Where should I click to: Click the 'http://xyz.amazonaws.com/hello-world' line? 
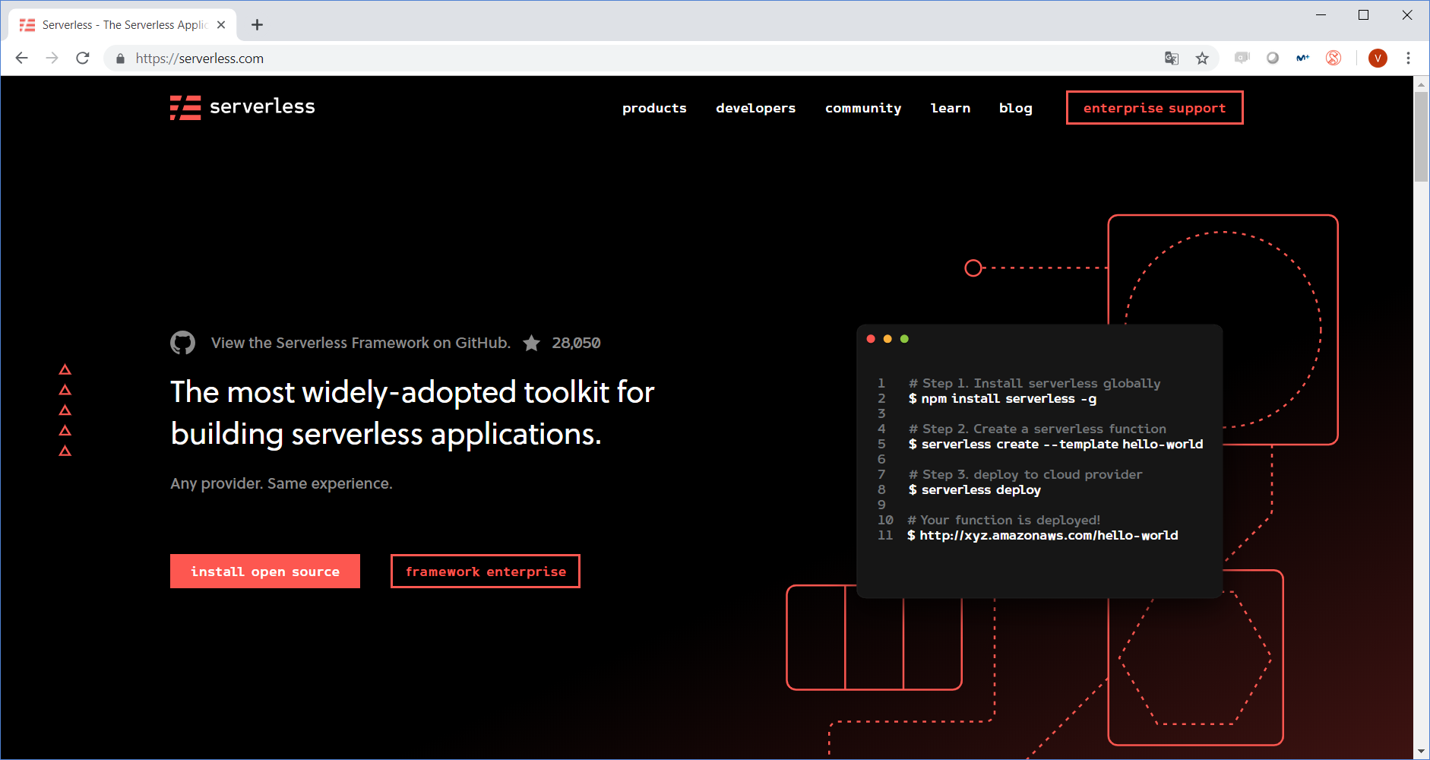click(x=1042, y=536)
